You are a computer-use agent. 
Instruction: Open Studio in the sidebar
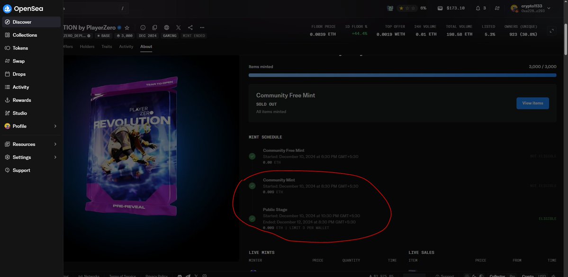click(x=31, y=113)
